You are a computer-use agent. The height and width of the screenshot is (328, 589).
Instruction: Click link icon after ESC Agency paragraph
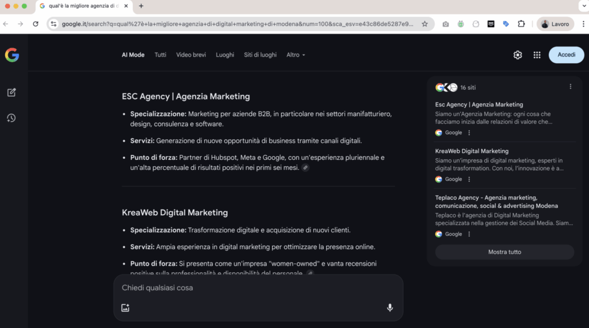click(x=305, y=168)
